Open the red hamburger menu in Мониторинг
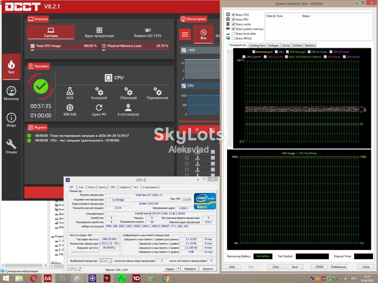This screenshot has height=283, width=378. click(x=185, y=34)
